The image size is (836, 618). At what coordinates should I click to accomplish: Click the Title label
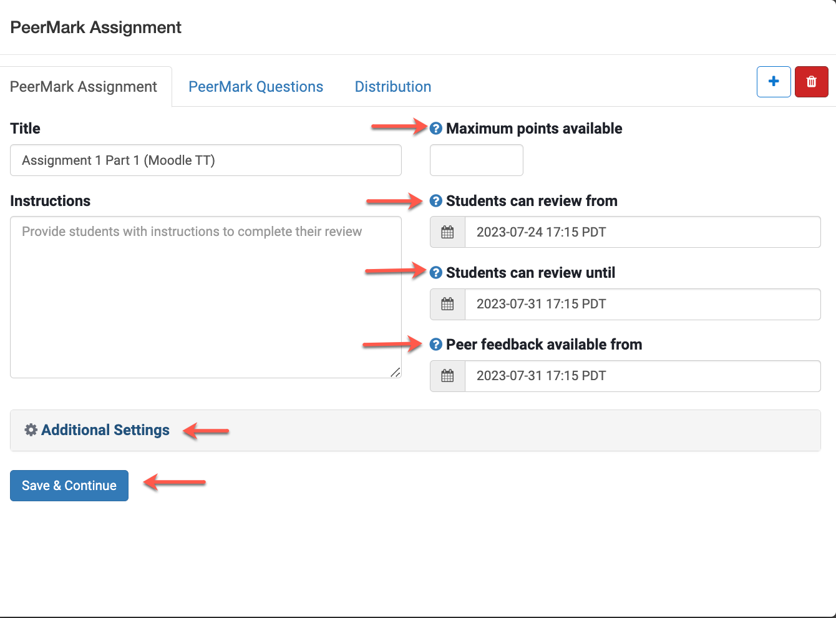coord(26,129)
